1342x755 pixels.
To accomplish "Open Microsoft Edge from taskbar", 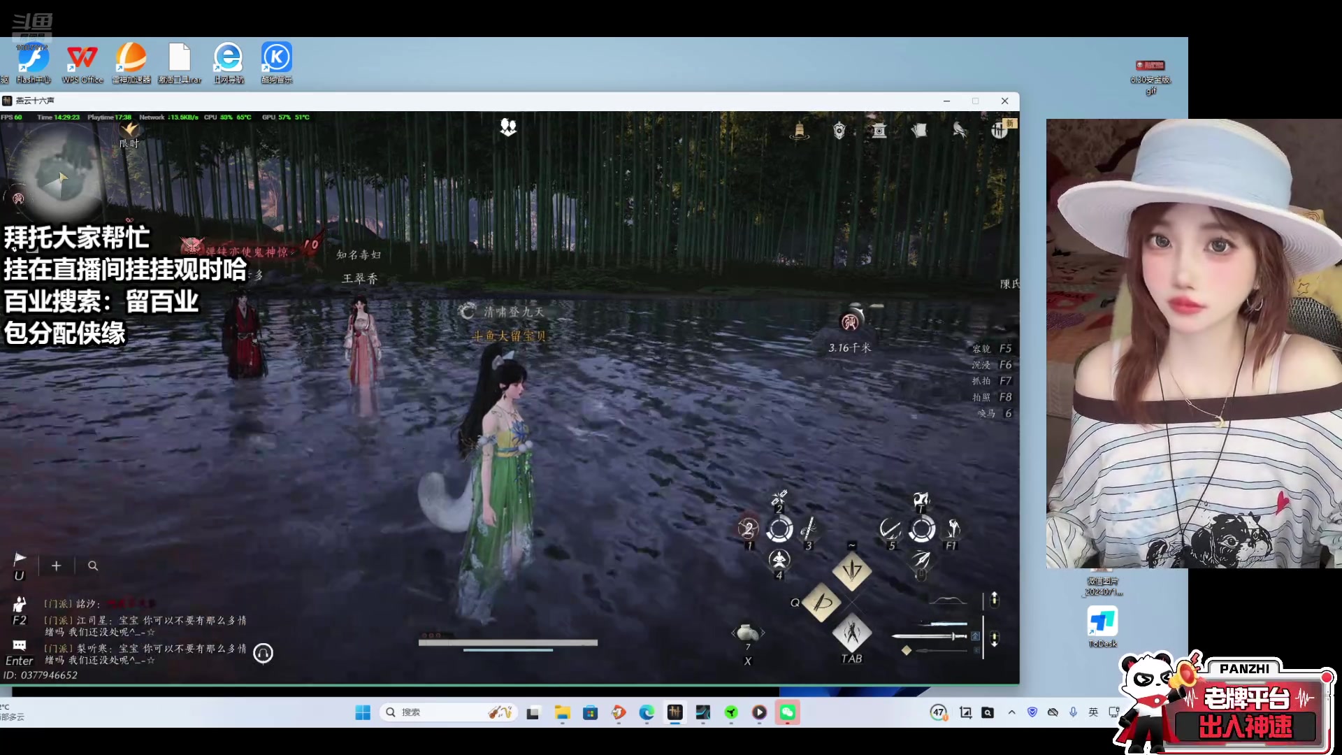I will (x=647, y=712).
